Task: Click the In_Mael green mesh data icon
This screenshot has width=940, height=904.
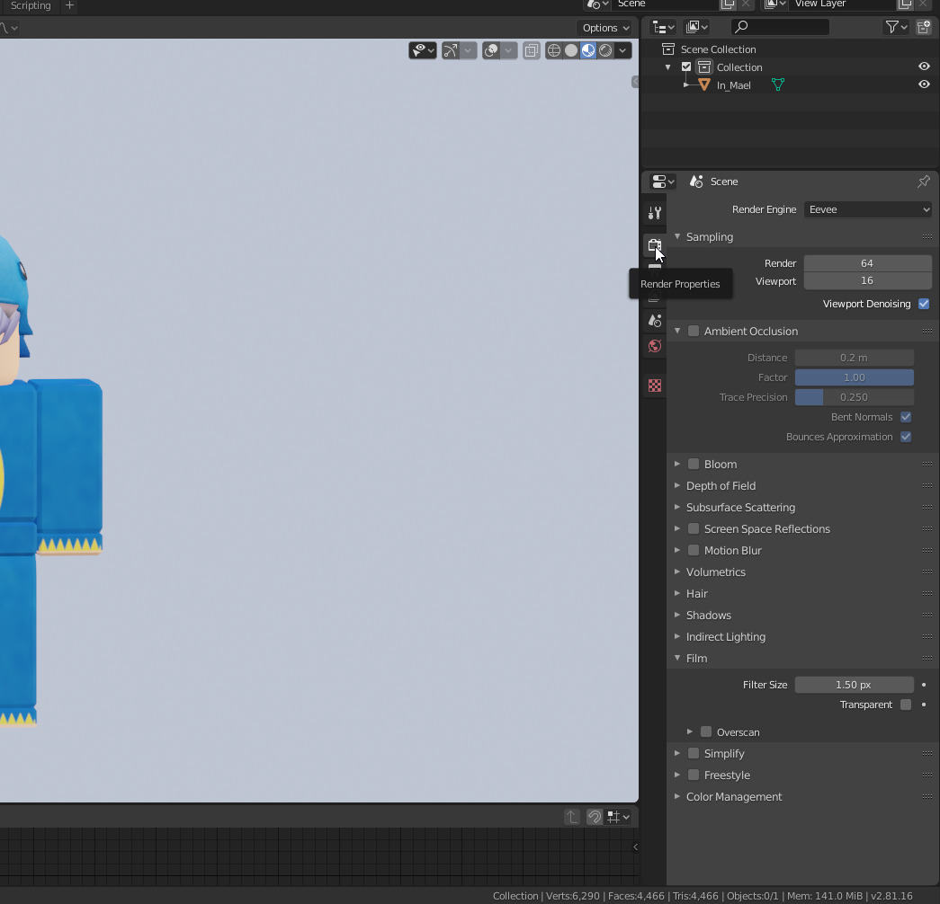Action: coord(777,85)
